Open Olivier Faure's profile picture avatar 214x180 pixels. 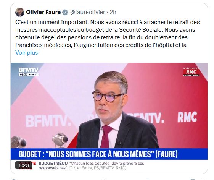(x=20, y=12)
